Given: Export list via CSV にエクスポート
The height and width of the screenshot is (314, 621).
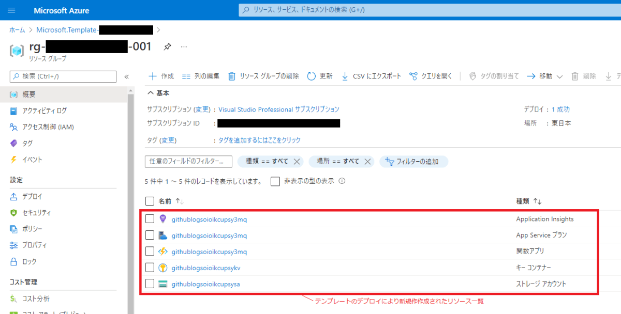Looking at the screenshot, I should point(371,76).
